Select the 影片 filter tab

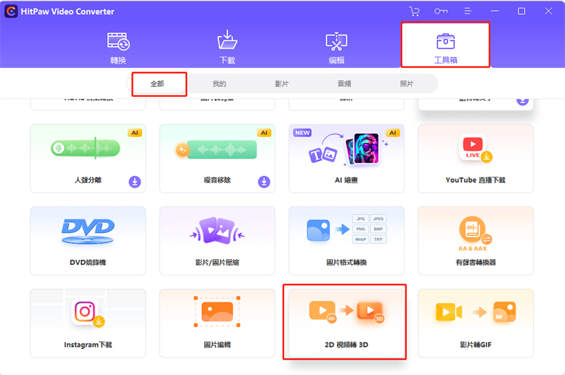(282, 84)
